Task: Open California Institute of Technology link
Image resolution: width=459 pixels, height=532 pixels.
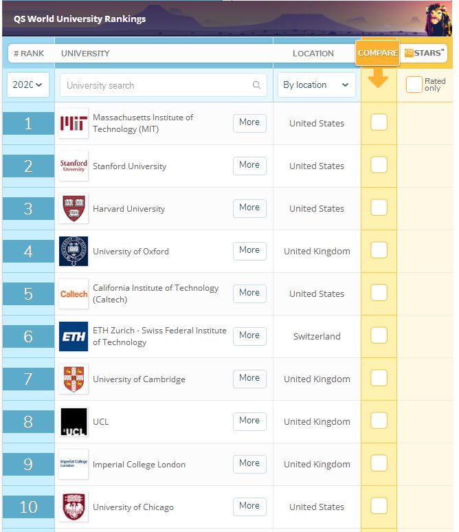Action: (x=156, y=293)
